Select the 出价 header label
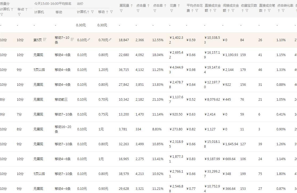 pyautogui.click(x=80, y=4)
